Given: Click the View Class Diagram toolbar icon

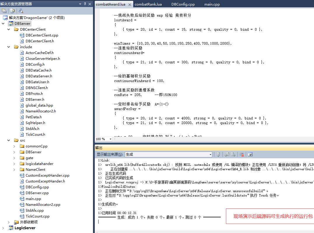Looking at the screenshot, I should coord(21,11).
